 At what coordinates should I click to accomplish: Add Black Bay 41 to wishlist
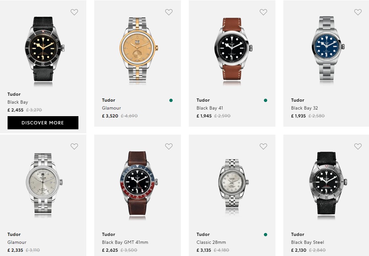pos(263,12)
